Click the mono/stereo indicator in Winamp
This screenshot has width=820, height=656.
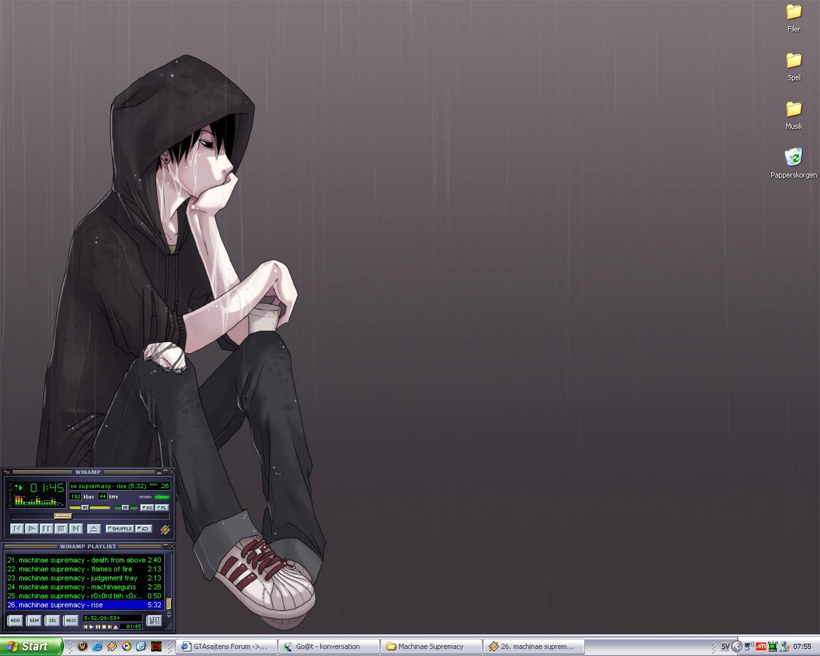[x=154, y=497]
